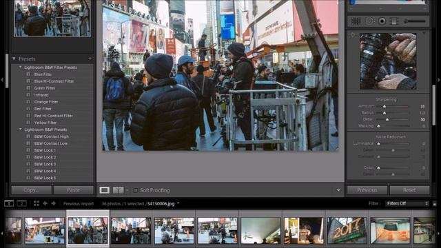Select the Spot Removal tool
Viewport: 441px width, 248px height.
(x=369, y=21)
